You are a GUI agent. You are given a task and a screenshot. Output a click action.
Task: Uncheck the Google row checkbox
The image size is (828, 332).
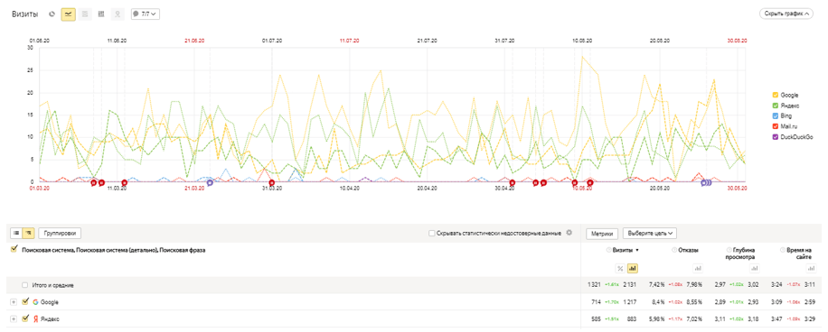click(x=24, y=302)
